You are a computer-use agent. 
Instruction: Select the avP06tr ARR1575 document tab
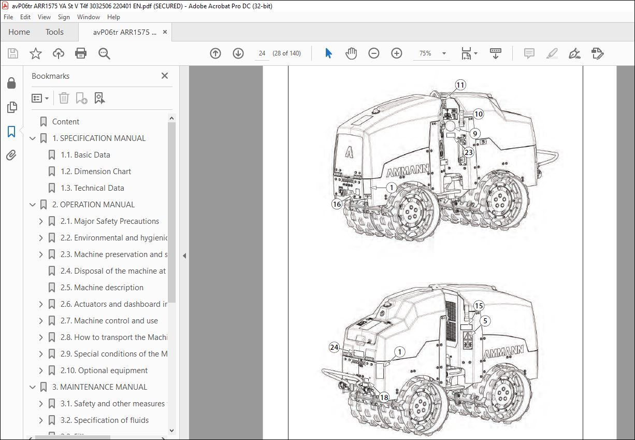tap(125, 32)
